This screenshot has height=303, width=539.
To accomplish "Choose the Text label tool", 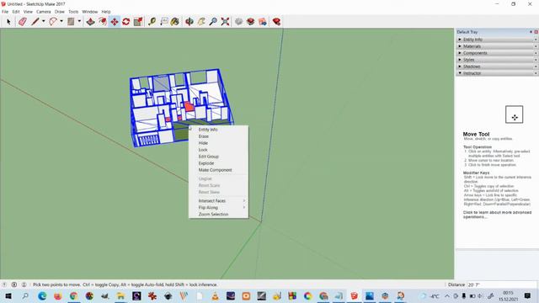I will coord(164,22).
